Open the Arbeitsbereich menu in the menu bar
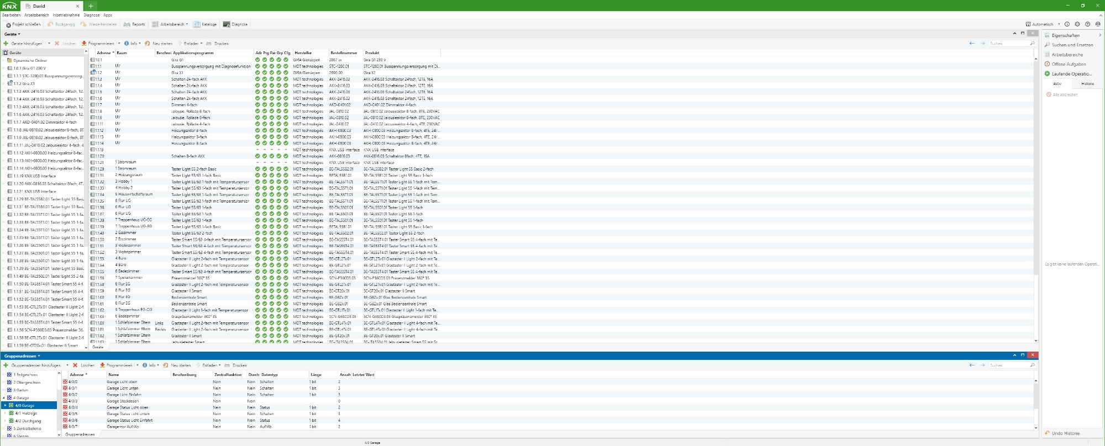 [x=36, y=15]
